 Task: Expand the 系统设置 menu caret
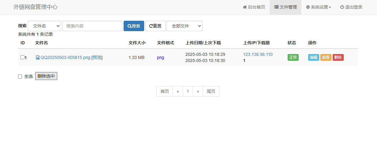tap(330, 7)
